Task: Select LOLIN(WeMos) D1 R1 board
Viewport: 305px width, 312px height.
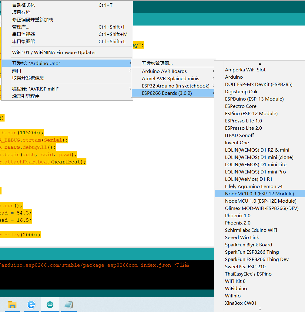Action: coord(260,179)
